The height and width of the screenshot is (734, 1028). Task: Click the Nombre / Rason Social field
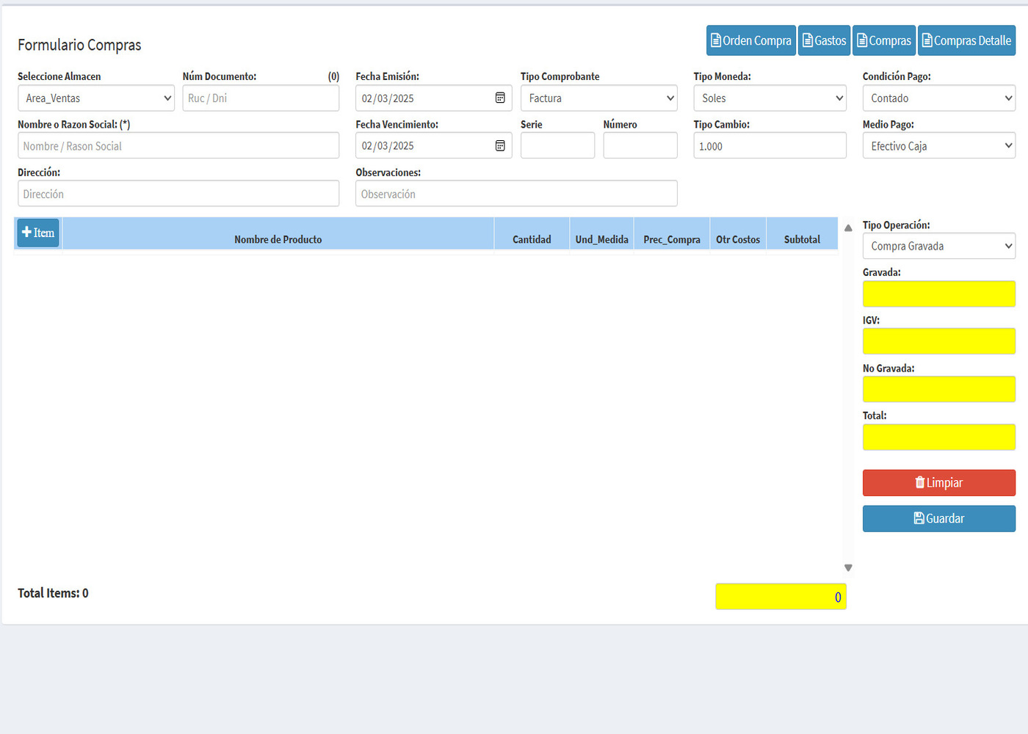(178, 146)
